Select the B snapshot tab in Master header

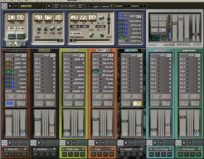[x=10, y=6]
